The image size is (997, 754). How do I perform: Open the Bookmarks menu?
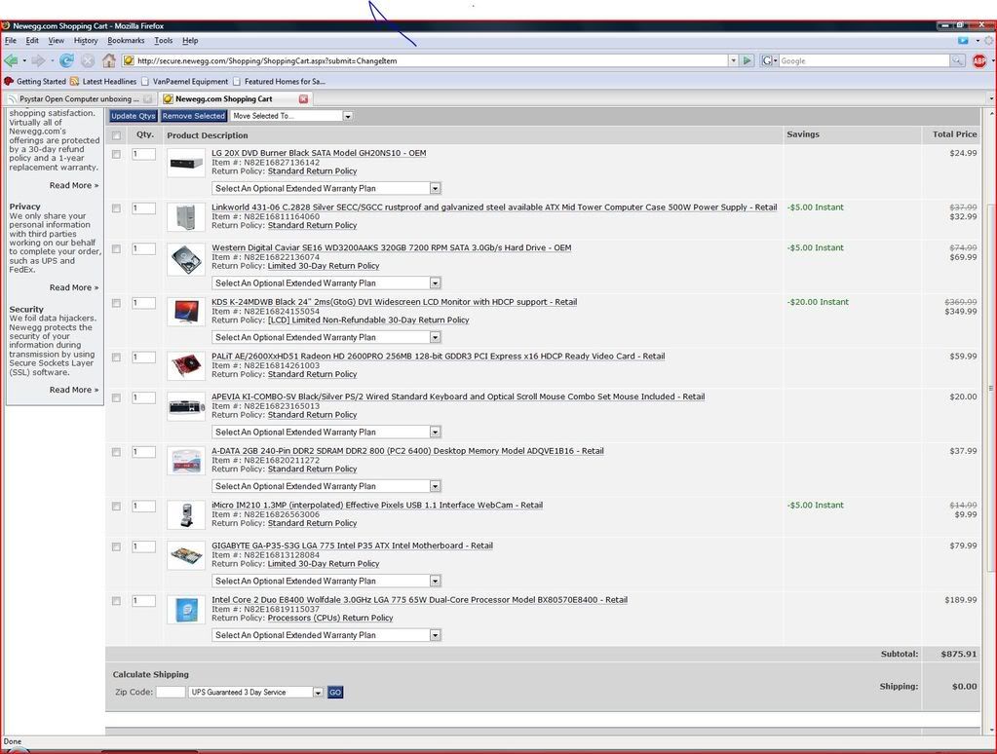(126, 40)
